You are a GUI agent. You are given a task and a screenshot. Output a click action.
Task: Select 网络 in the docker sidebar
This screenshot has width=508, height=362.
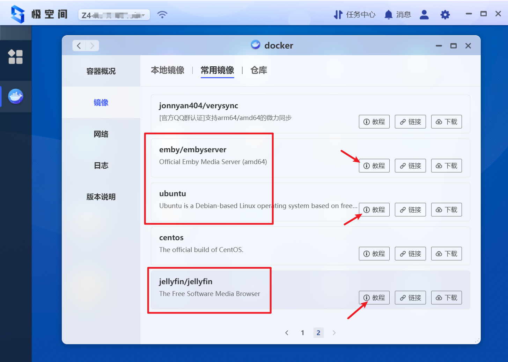(101, 134)
